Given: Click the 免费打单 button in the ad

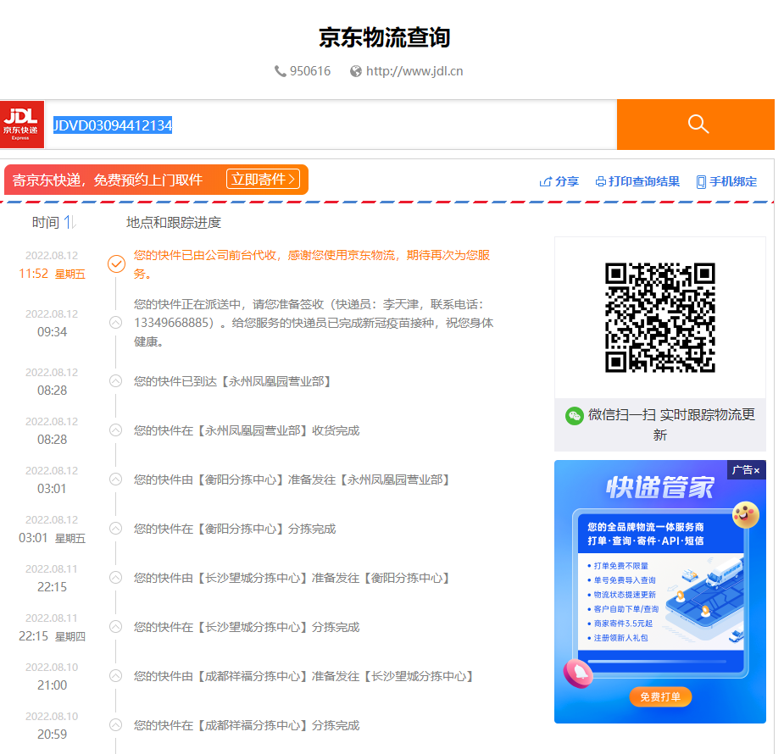Looking at the screenshot, I should 660,696.
